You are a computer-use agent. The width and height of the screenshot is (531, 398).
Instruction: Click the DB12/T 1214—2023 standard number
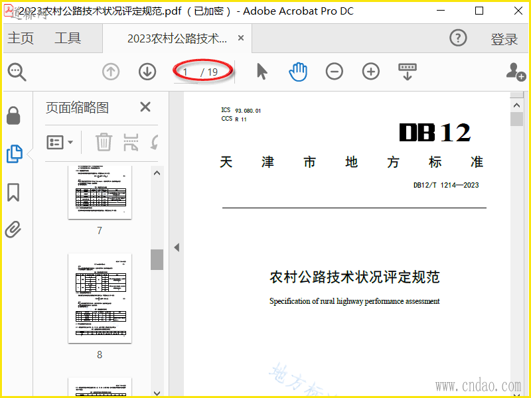click(x=446, y=185)
